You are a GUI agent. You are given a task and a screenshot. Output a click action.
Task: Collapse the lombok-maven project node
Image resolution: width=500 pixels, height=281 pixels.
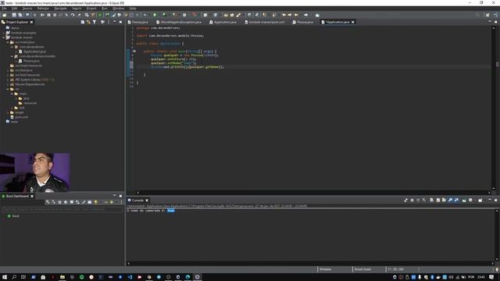pos(3,37)
